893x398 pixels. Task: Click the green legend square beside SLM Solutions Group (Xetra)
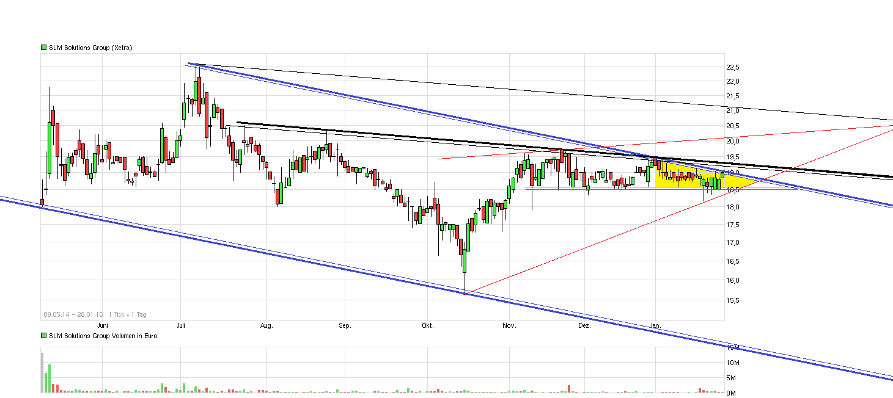tap(44, 48)
